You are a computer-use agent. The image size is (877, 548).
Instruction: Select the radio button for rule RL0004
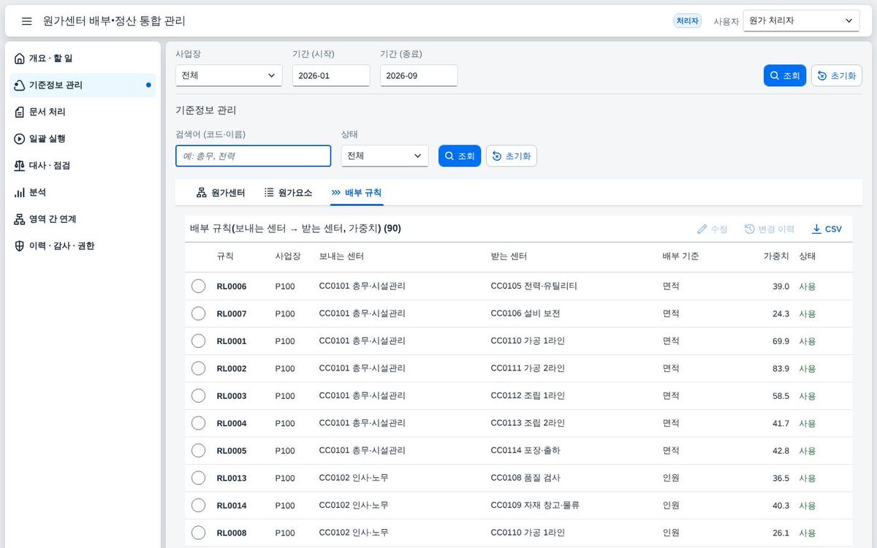[x=198, y=423]
